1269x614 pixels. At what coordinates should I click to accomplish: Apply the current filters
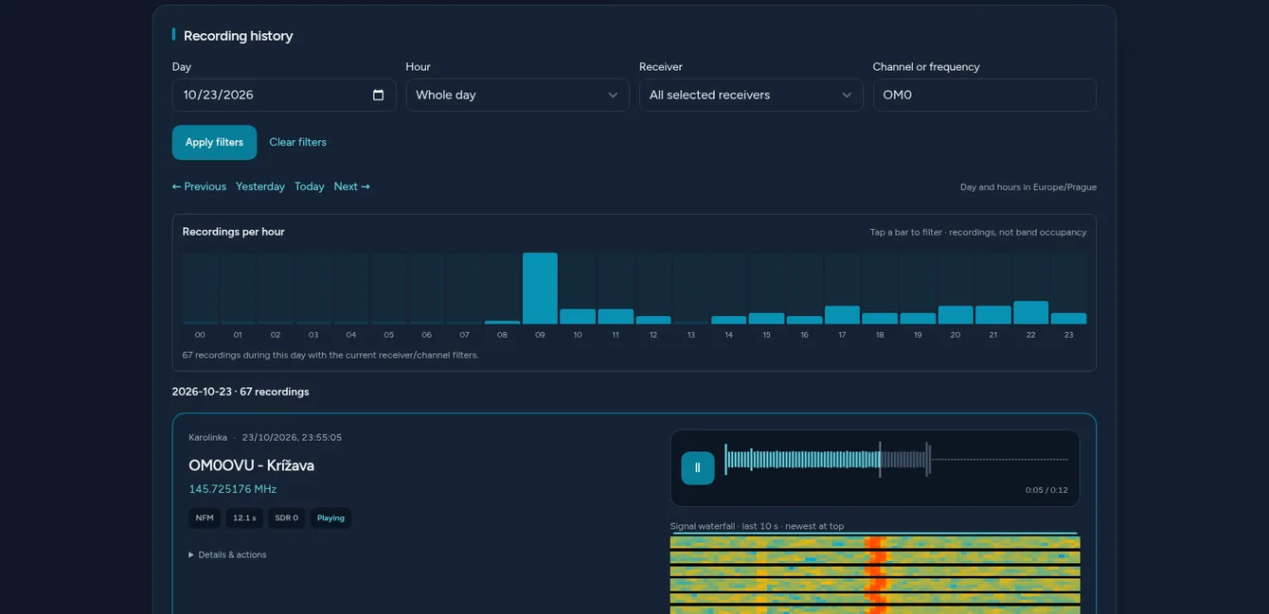(214, 142)
